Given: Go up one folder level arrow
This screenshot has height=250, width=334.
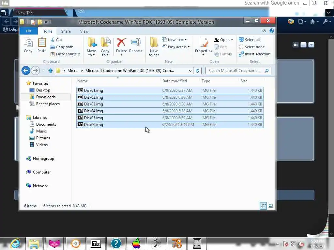Looking at the screenshot, I should pos(50,71).
